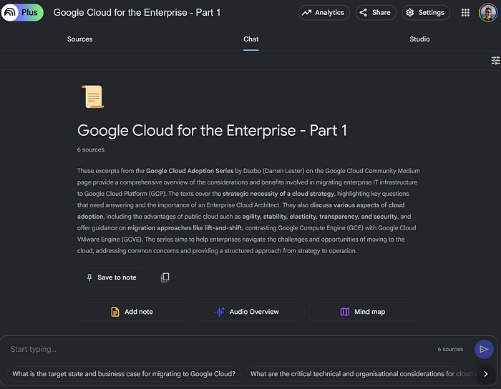This screenshot has width=501, height=389.
Task: Save summary with Save to note
Action: (x=112, y=277)
